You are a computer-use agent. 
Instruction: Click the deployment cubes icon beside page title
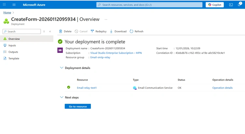[x=6, y=21]
